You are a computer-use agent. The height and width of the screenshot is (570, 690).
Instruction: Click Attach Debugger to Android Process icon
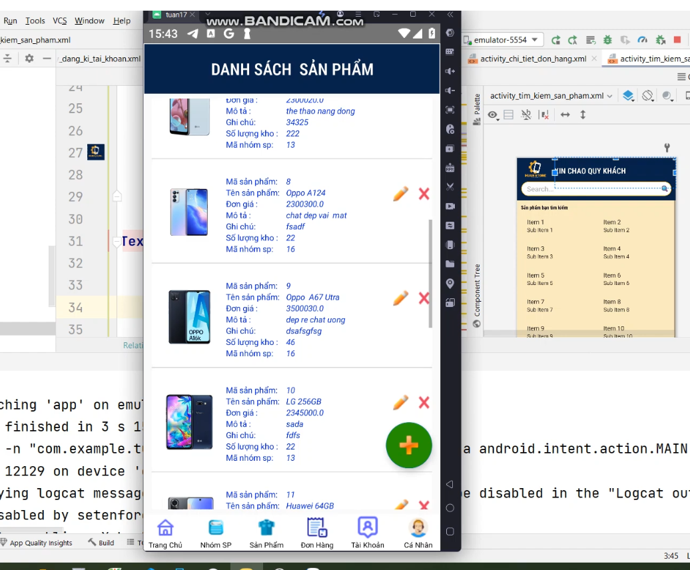[660, 40]
